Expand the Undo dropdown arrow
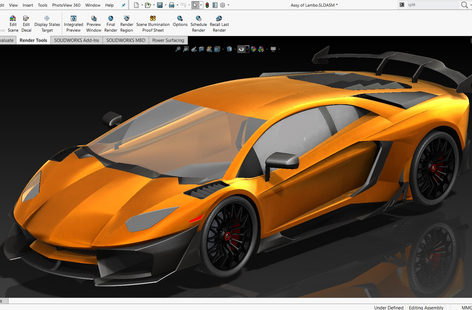Screen dimensions: 472x310 [x=188, y=5]
